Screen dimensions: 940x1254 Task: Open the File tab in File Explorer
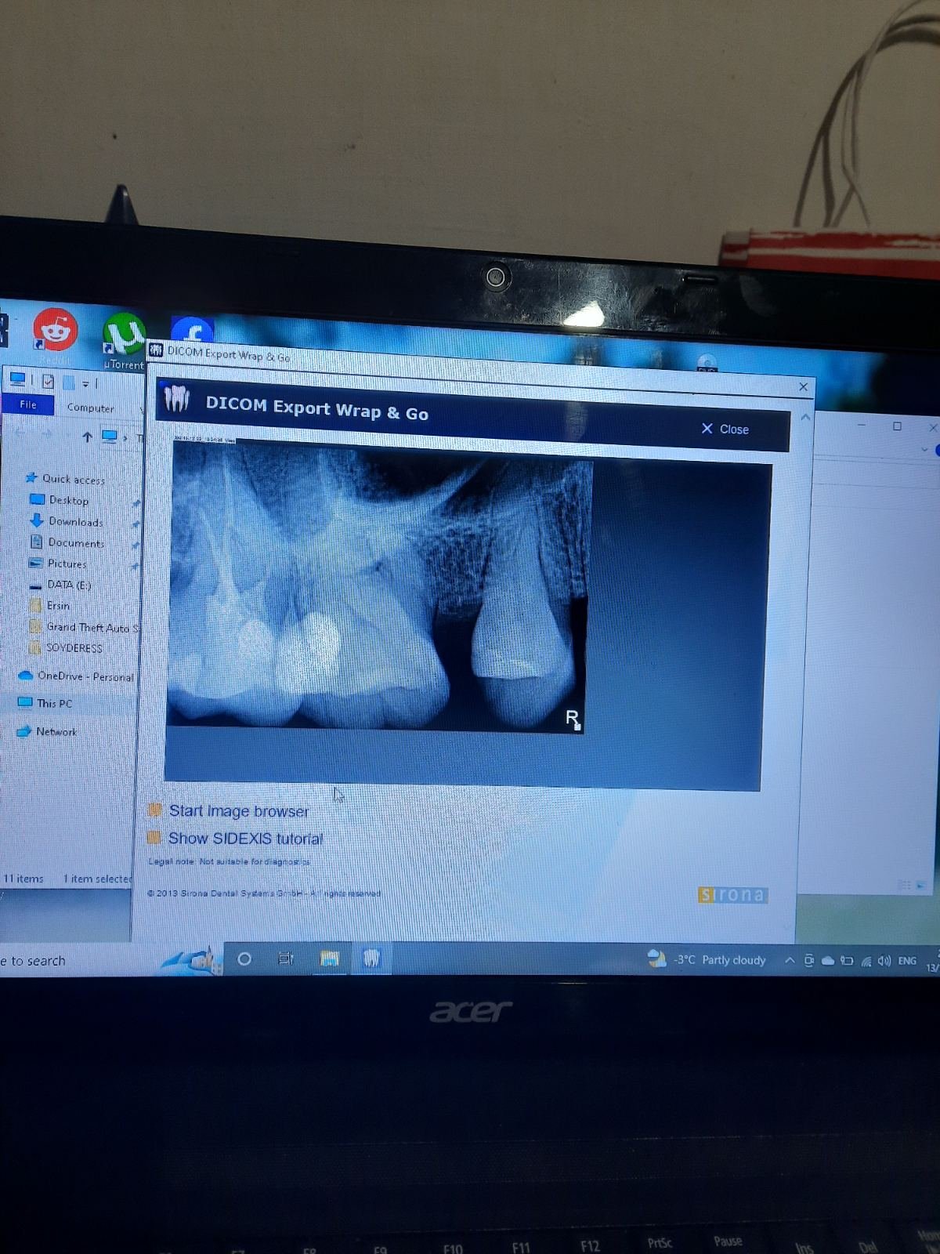click(x=28, y=404)
